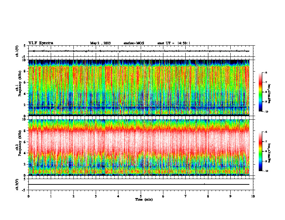Click ch.1 spectrogram frequency tick '8'
This screenshot has width=285, height=220.
point(25,71)
